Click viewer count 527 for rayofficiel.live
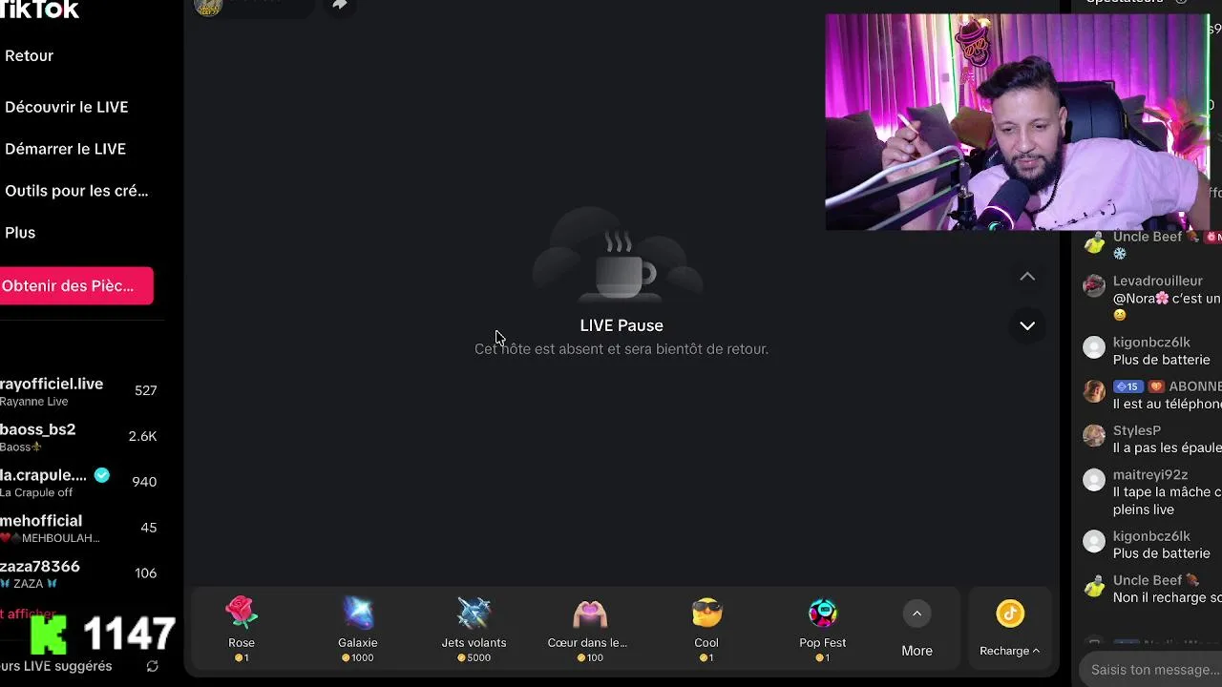 click(x=145, y=390)
